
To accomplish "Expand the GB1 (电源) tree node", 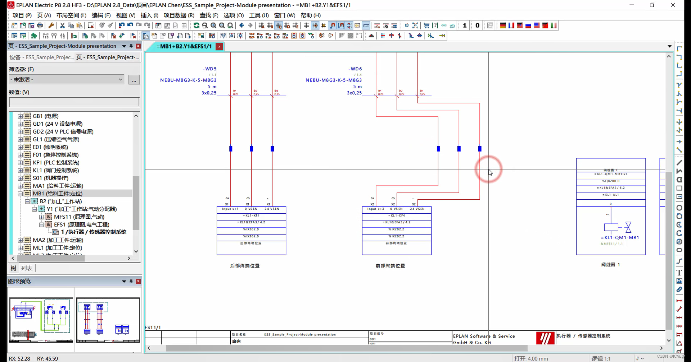I will click(20, 116).
